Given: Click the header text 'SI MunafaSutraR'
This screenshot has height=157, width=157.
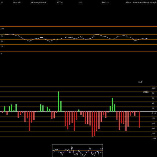Looking at the screenshot, I should (x=39, y=3).
